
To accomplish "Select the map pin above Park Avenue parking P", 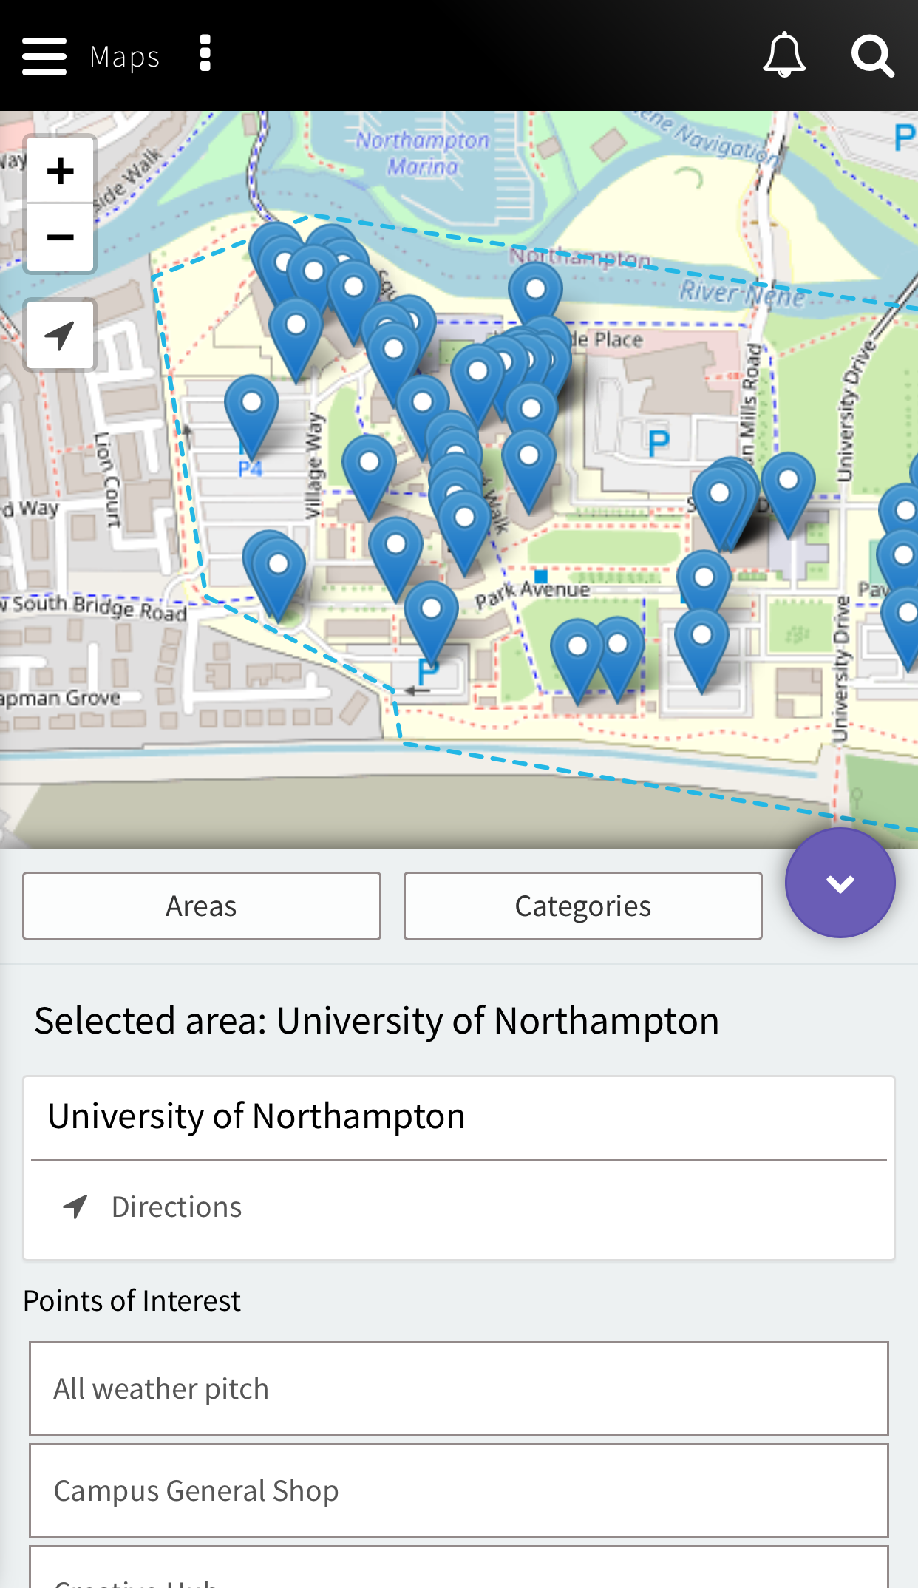I will (431, 623).
